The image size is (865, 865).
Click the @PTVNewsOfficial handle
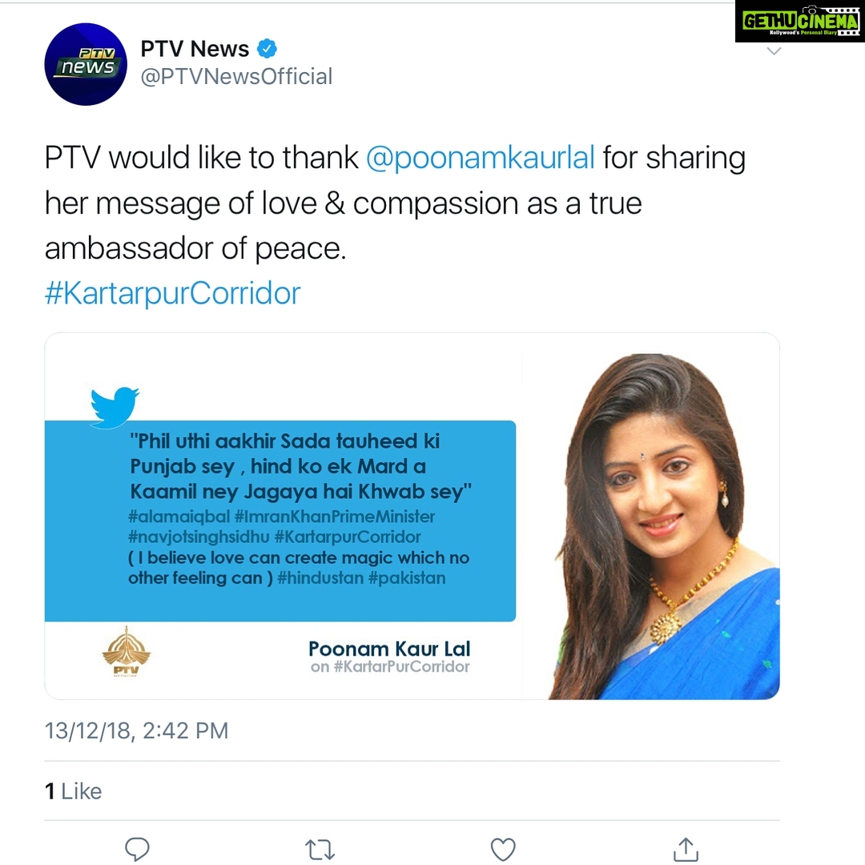[x=236, y=77]
